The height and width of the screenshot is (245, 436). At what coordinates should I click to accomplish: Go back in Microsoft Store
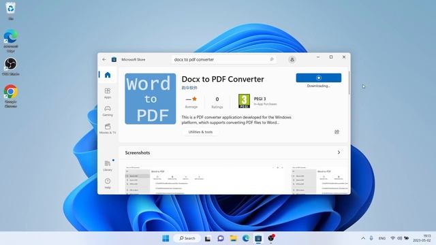click(104, 59)
